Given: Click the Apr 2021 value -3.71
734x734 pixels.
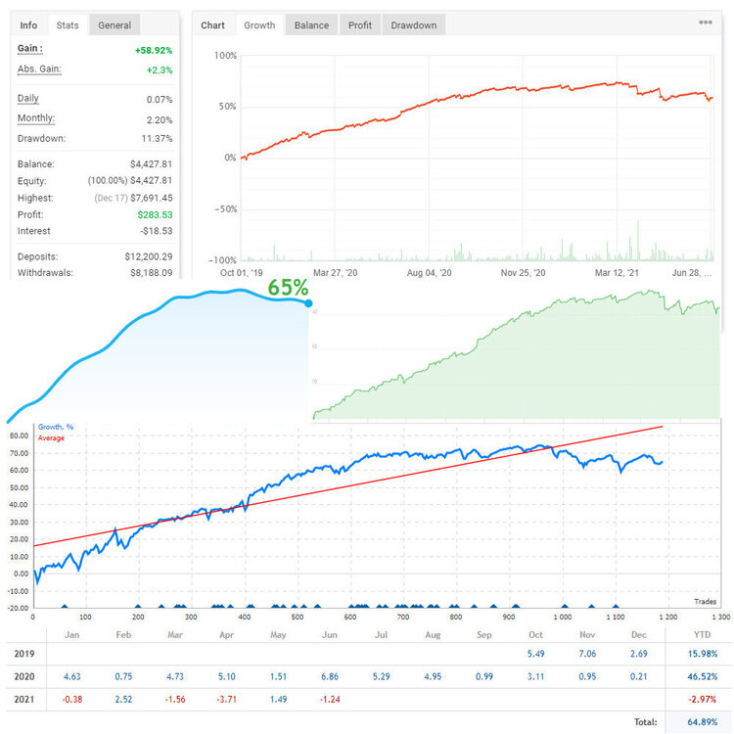Looking at the screenshot, I should [227, 700].
